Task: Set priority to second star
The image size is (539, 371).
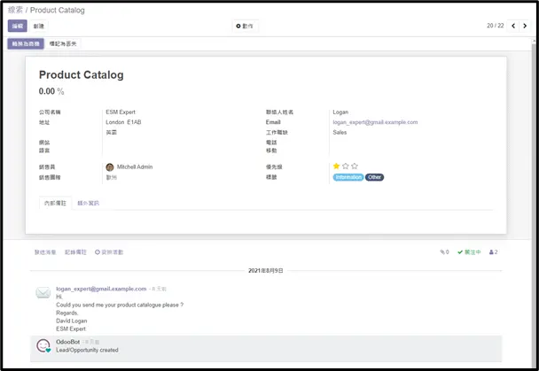Action: [x=346, y=166]
